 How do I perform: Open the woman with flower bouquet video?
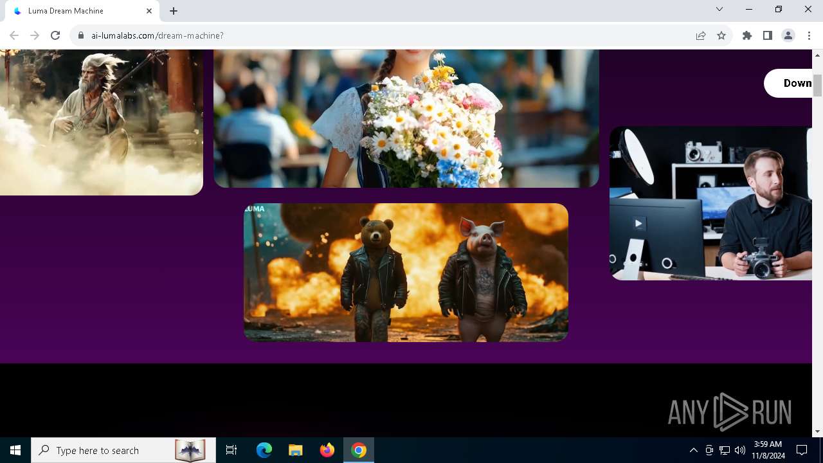(x=406, y=119)
